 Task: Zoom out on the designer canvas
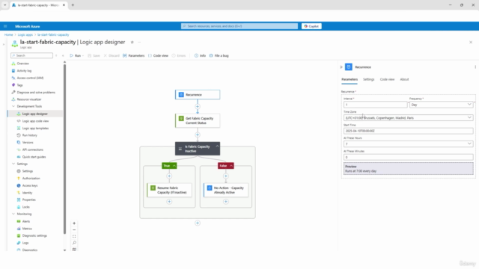pyautogui.click(x=74, y=230)
